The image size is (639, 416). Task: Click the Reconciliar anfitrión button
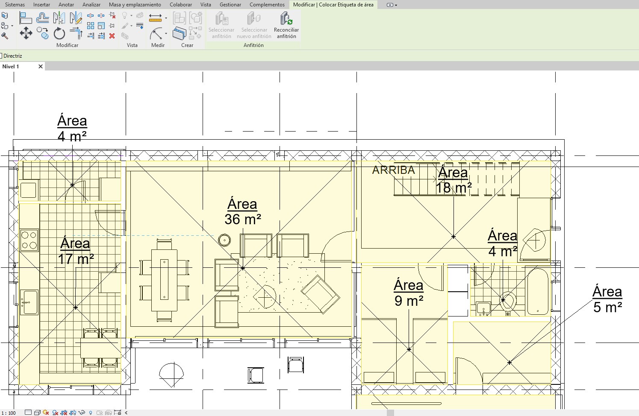[286, 26]
